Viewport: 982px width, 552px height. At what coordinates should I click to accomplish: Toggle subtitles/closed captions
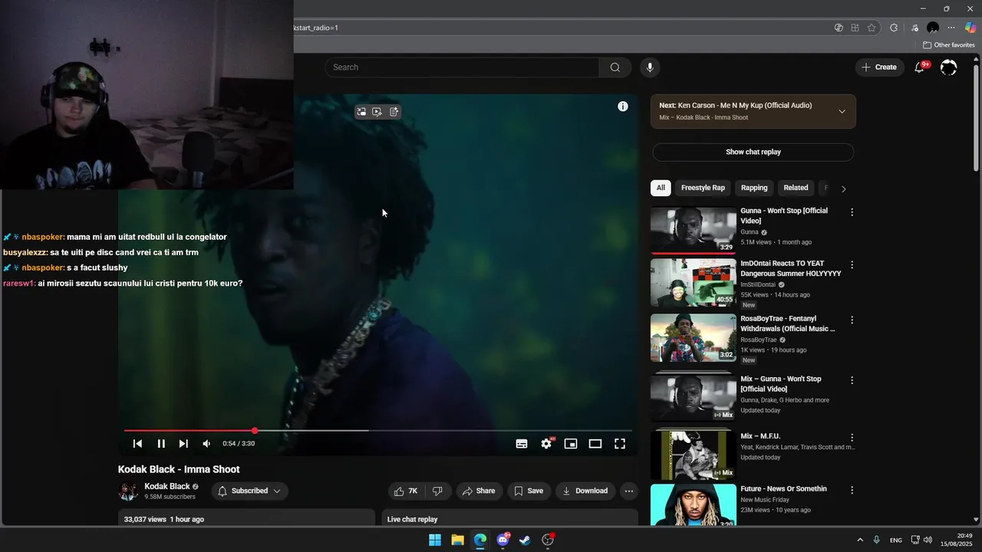522,443
